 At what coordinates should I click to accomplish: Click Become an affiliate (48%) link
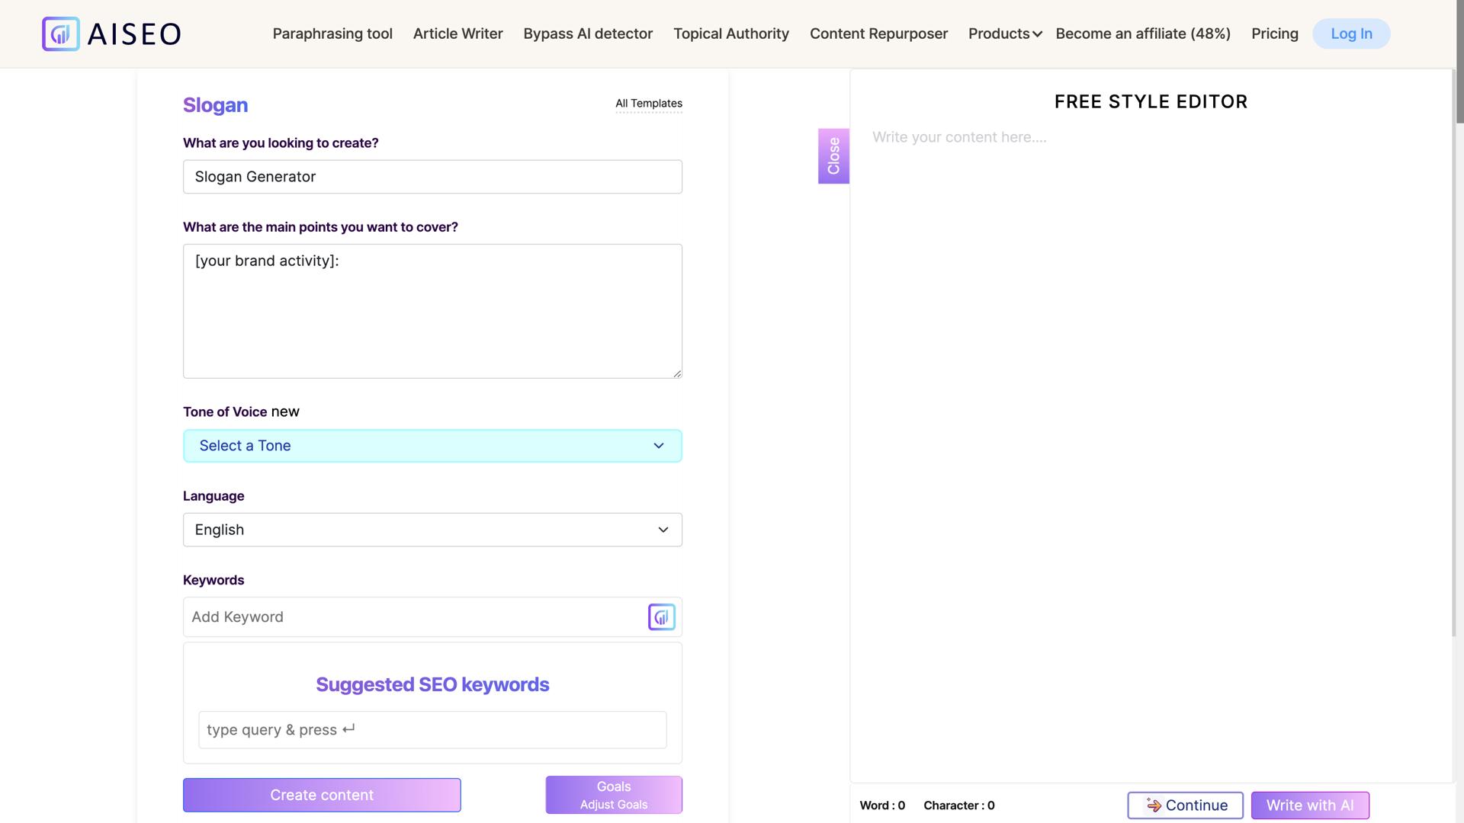[x=1143, y=34]
